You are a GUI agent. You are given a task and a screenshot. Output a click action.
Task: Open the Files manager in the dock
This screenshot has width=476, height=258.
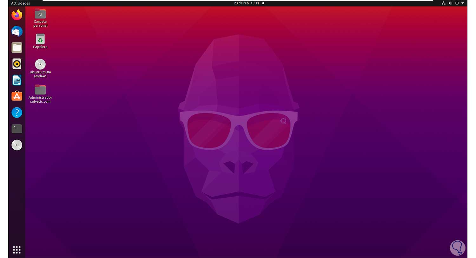(17, 48)
